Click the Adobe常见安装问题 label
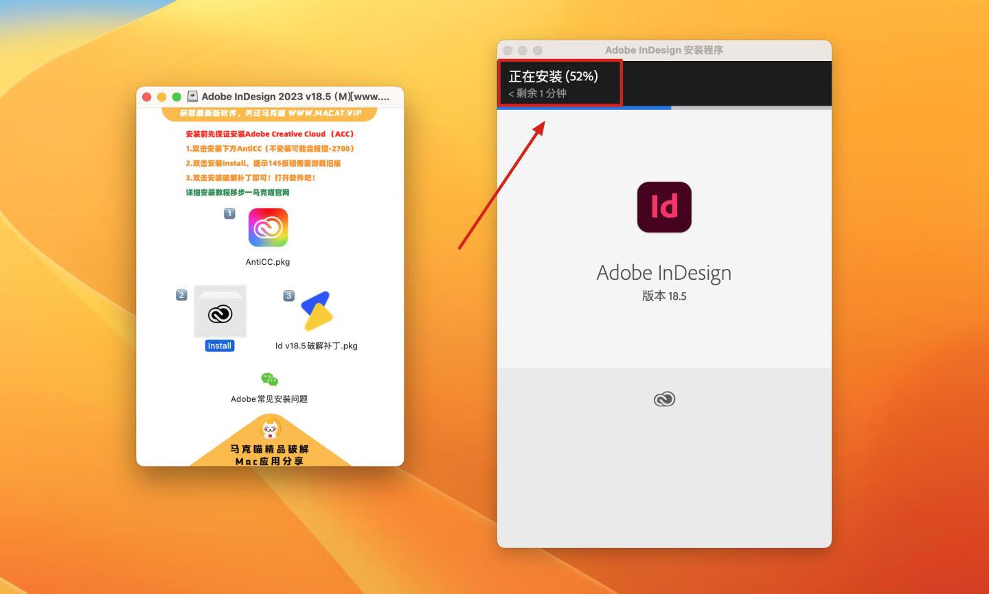989x594 pixels. click(x=269, y=399)
